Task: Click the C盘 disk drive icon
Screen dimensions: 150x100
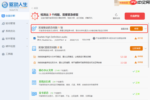Action: point(34,48)
